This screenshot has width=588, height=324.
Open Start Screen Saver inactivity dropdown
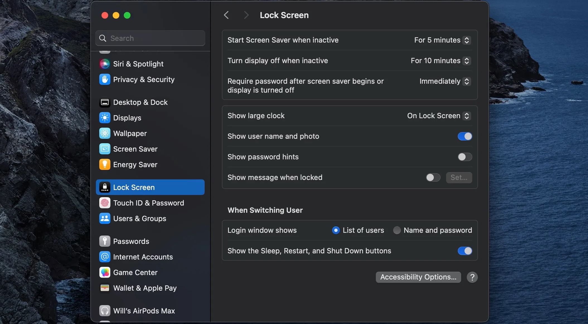(442, 40)
